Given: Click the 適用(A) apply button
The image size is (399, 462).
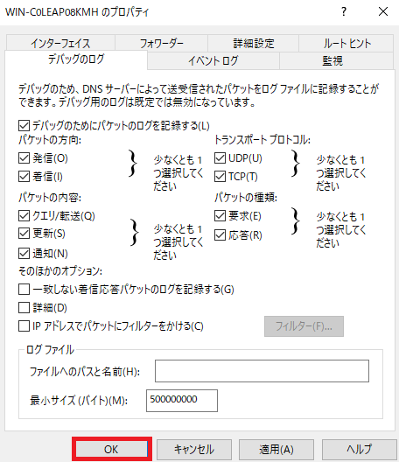Looking at the screenshot, I should (x=276, y=450).
